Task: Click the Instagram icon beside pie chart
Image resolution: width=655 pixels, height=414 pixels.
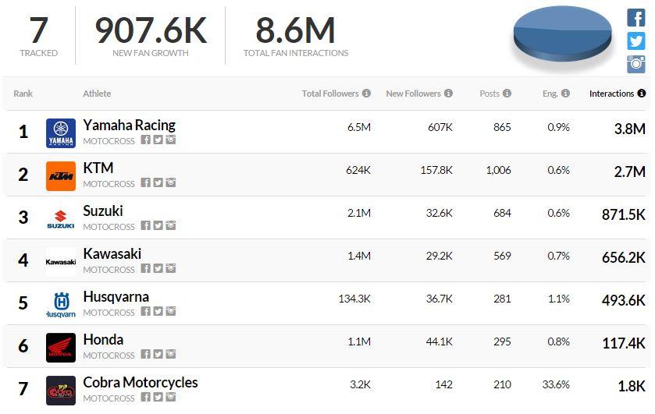Action: (636, 64)
